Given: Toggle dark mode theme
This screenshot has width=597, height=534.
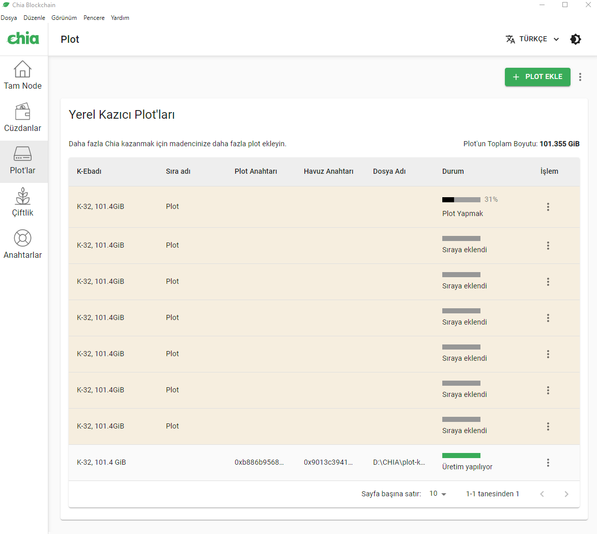Looking at the screenshot, I should (x=576, y=39).
